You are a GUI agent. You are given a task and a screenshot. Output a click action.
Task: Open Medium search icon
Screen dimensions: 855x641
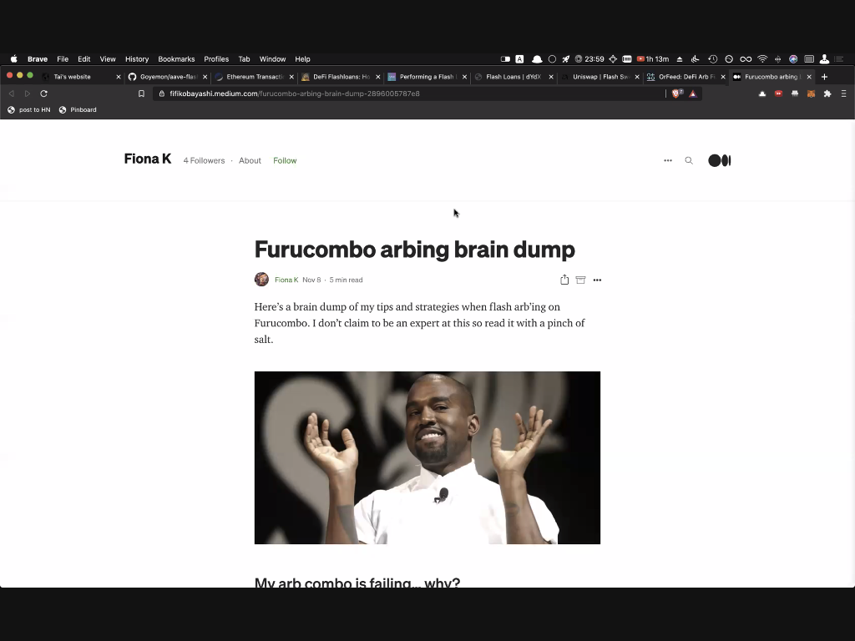pos(689,160)
